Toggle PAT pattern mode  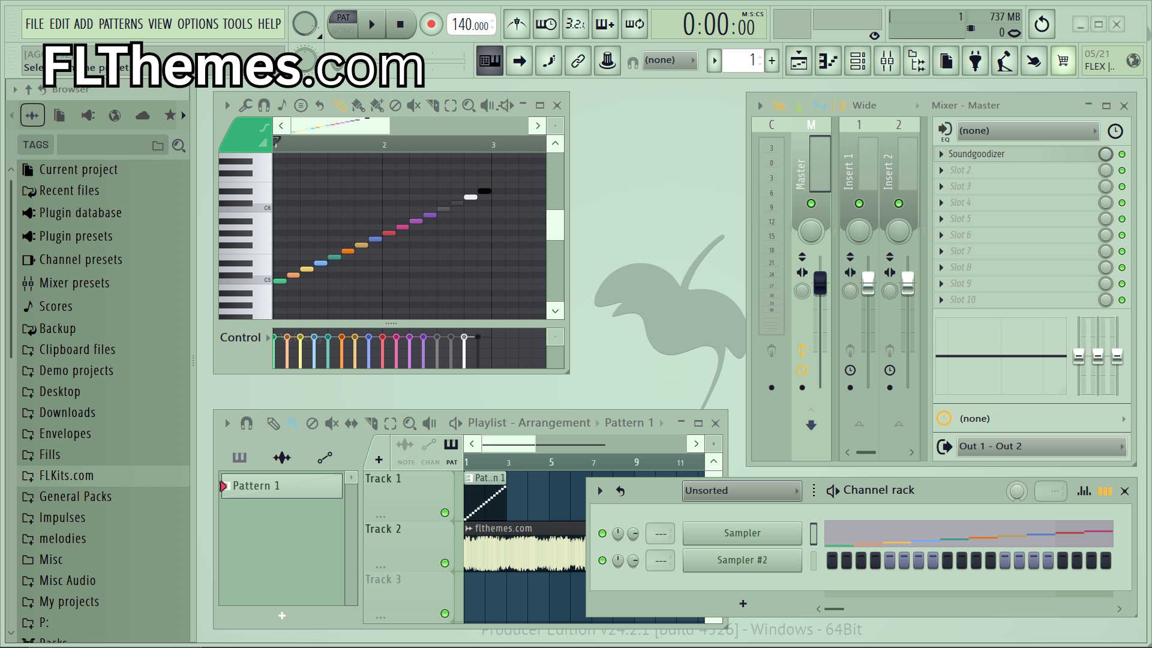pos(343,17)
